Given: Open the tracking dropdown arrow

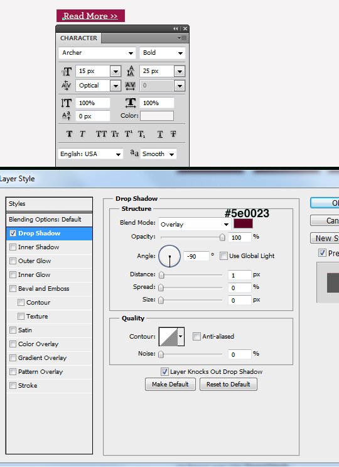Looking at the screenshot, I should pos(179,86).
